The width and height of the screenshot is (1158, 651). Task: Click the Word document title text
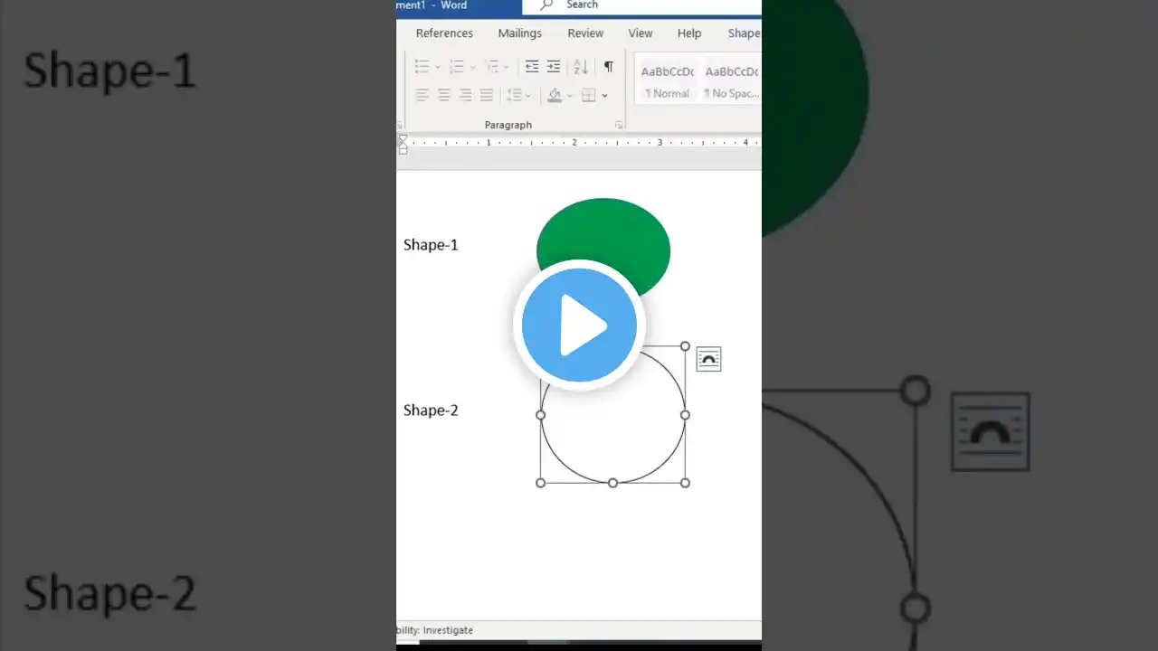[x=432, y=5]
